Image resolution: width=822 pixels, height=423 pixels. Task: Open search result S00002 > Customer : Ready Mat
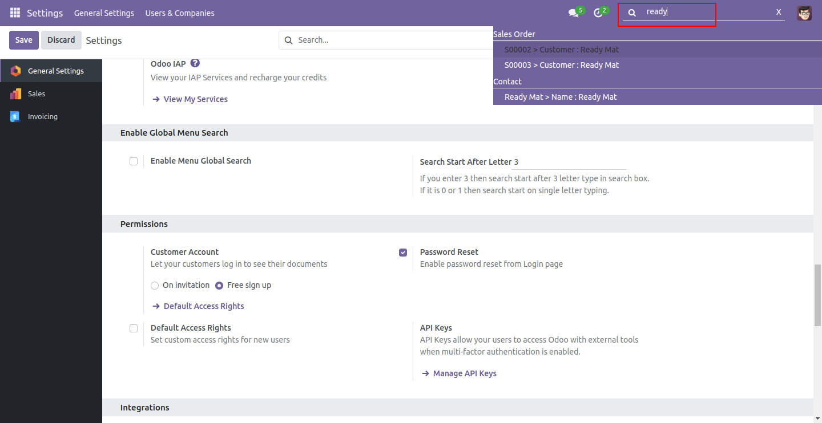click(658, 50)
